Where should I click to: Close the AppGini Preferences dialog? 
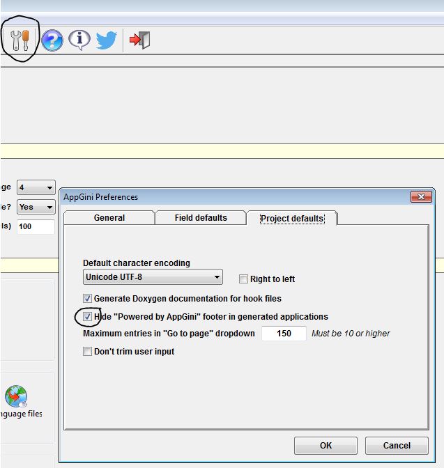(x=421, y=196)
